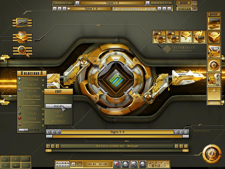
Task: Click the red round button in bottom bar
Action: [117, 164]
